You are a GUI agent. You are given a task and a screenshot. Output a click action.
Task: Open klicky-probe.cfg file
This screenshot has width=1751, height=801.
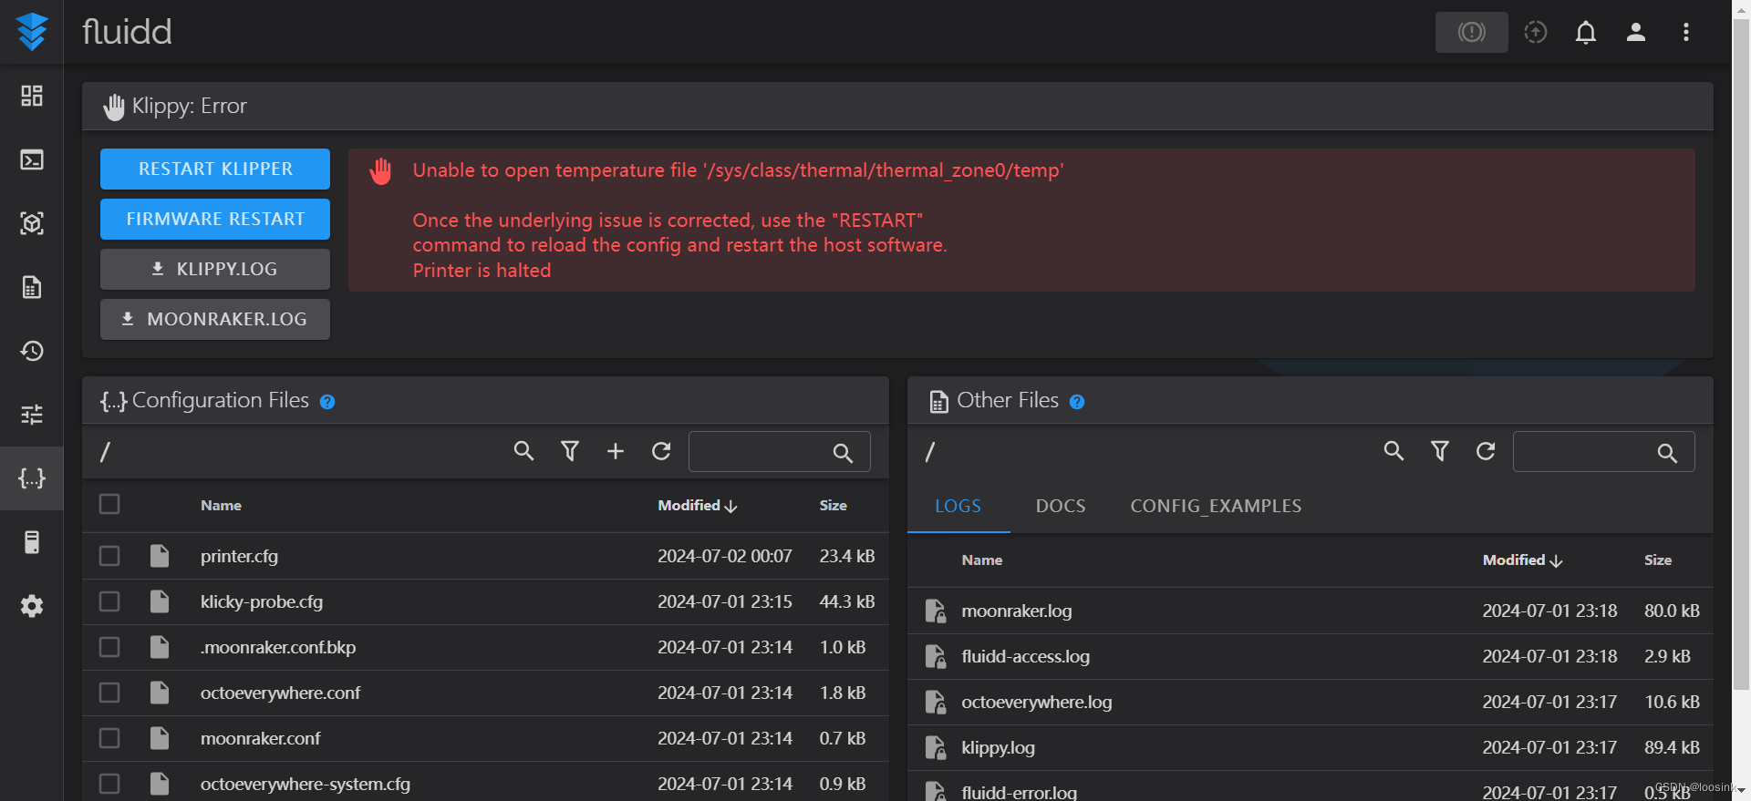point(262,601)
